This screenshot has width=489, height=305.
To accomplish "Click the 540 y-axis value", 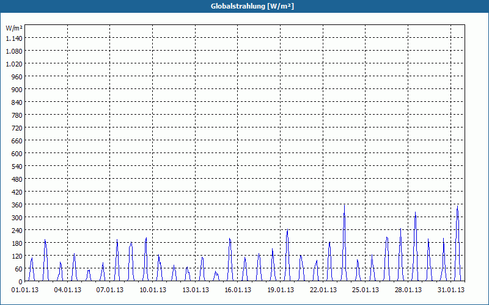I will pyautogui.click(x=17, y=166).
